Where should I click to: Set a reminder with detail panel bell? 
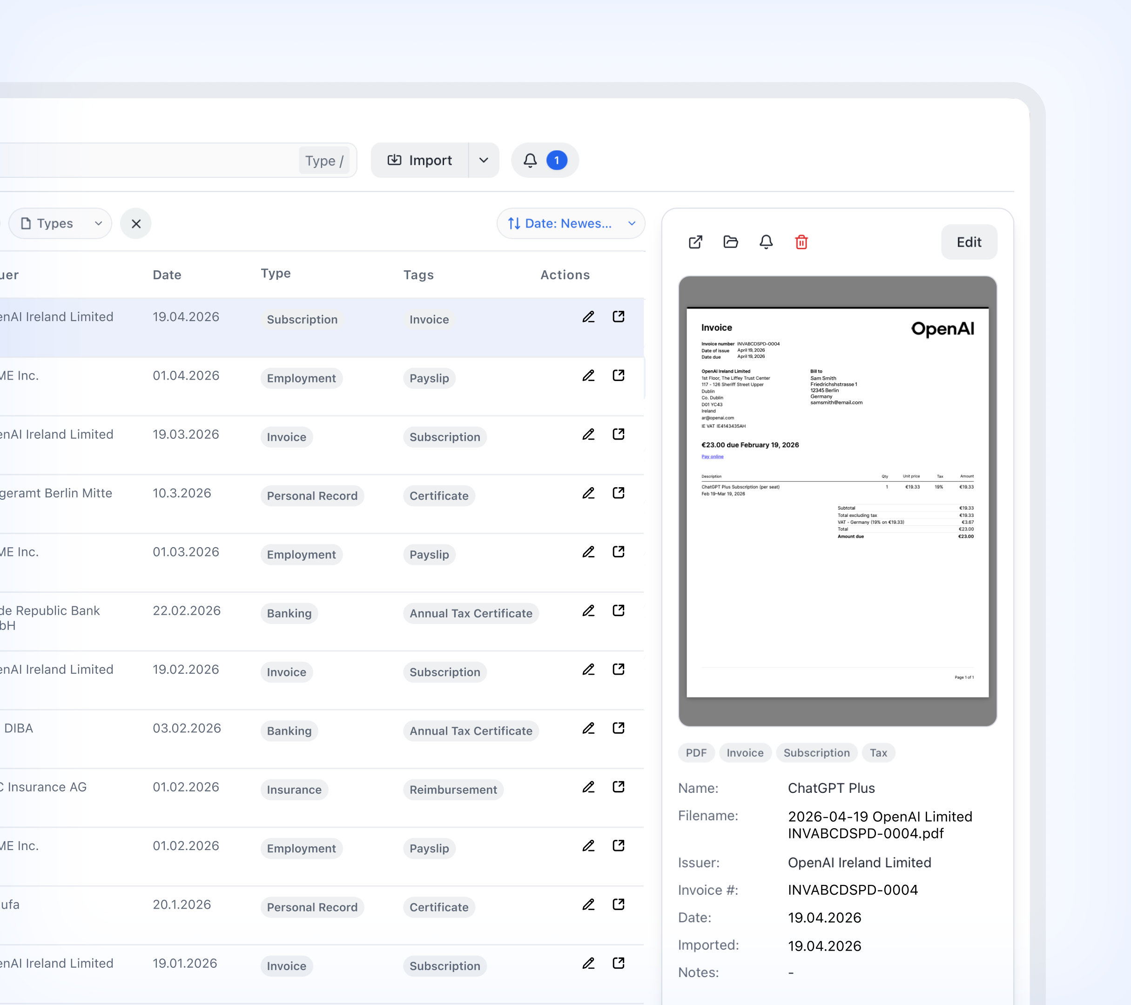point(766,241)
